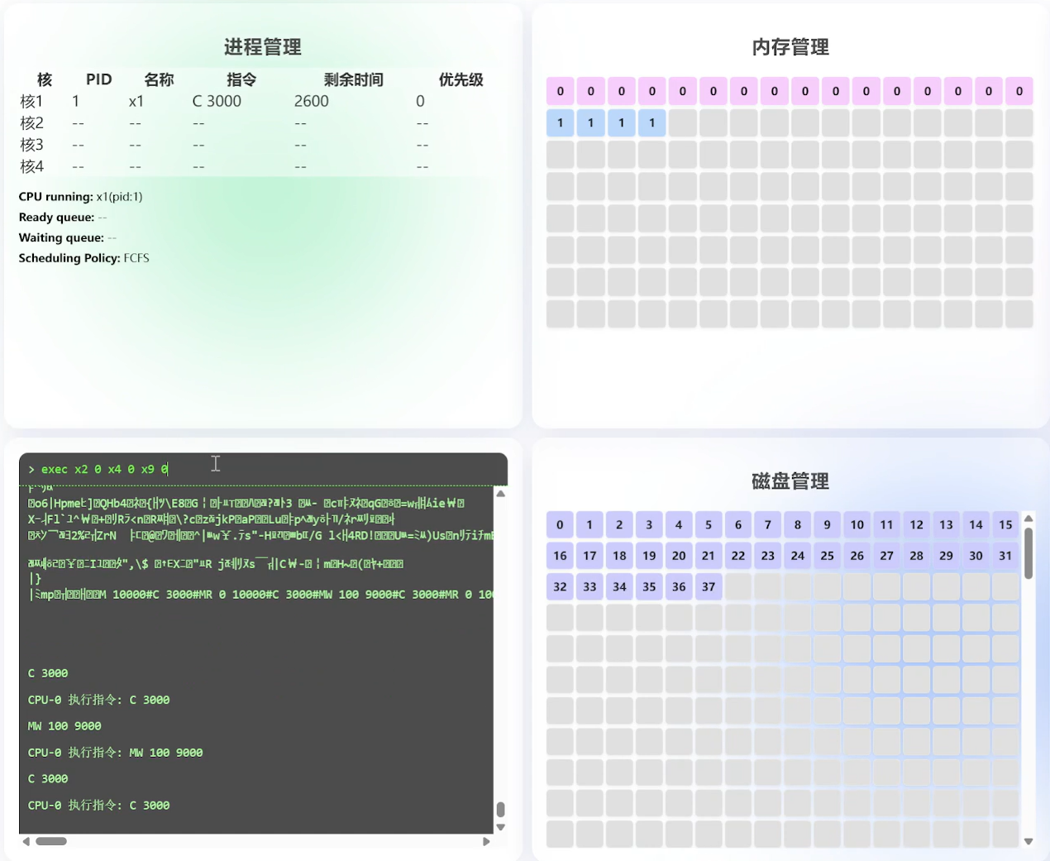The height and width of the screenshot is (861, 1050).
Task: Click the terminal's scroll down arrow
Action: coord(500,827)
